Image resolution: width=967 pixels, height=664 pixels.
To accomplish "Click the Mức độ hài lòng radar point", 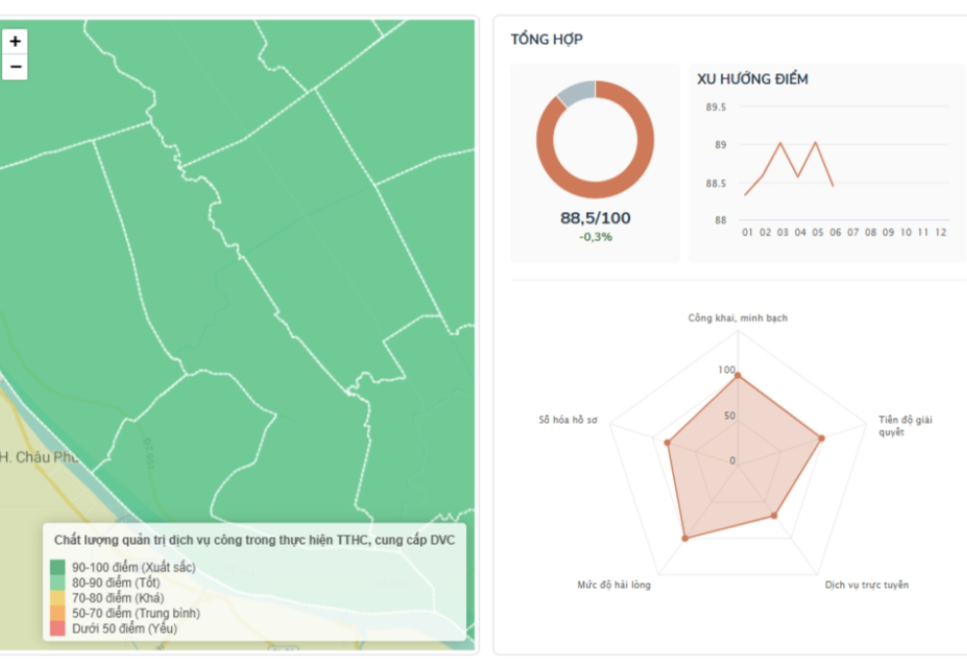I will tap(685, 538).
